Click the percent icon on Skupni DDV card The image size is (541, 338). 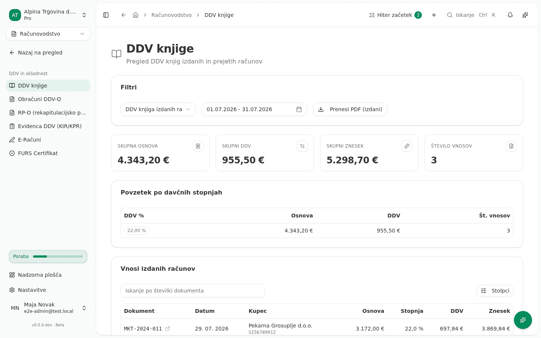pyautogui.click(x=302, y=146)
